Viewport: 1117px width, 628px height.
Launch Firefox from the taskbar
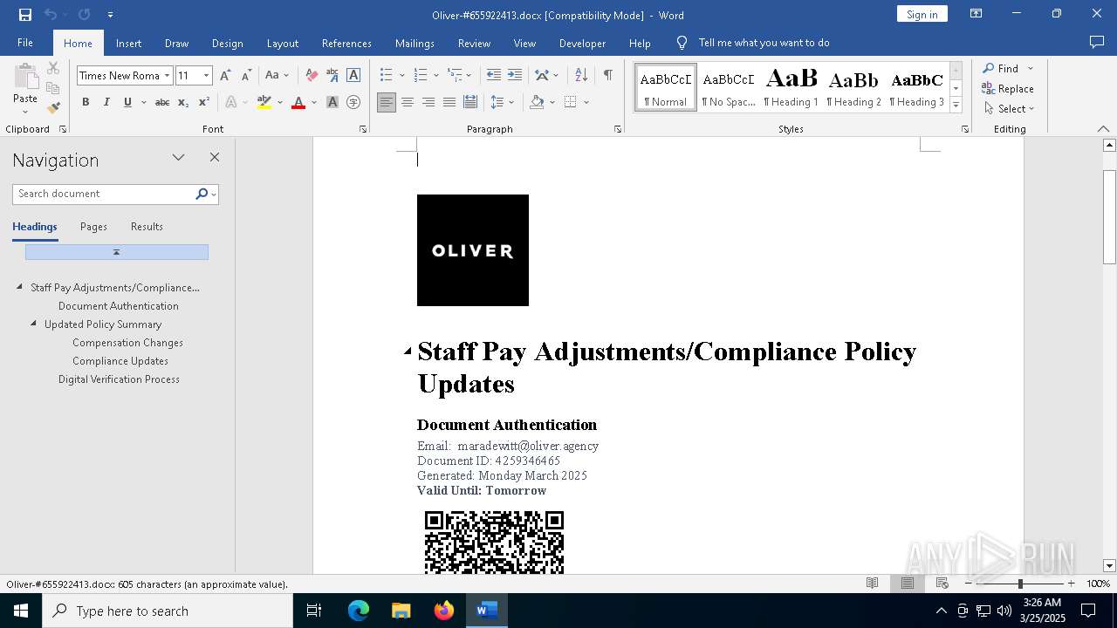[444, 611]
